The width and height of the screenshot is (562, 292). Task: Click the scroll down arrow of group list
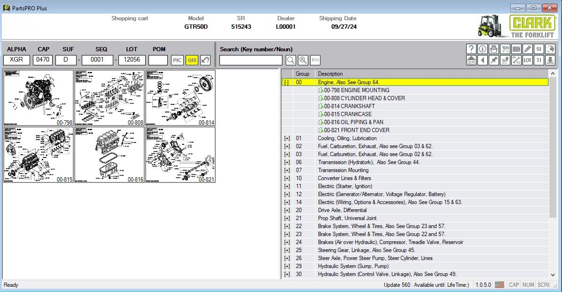(x=553, y=275)
